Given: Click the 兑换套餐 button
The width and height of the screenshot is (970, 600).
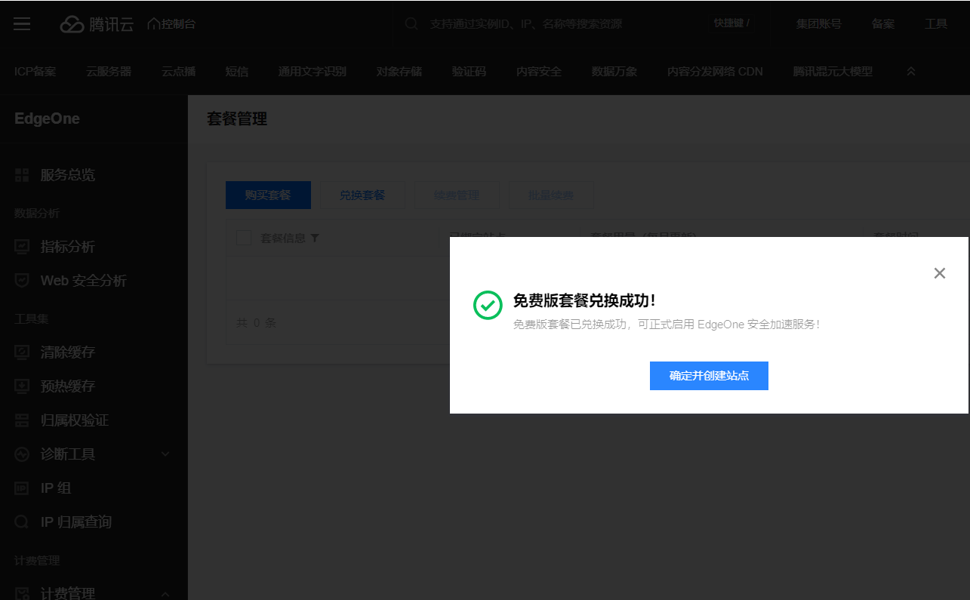Looking at the screenshot, I should click(x=362, y=195).
